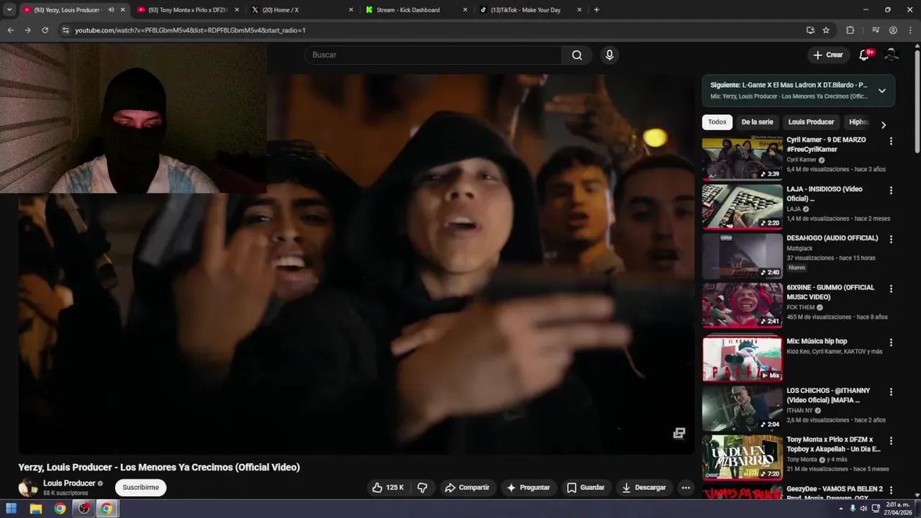
Task: Mute the playing YouTube tab speaker icon
Action: pos(111,10)
